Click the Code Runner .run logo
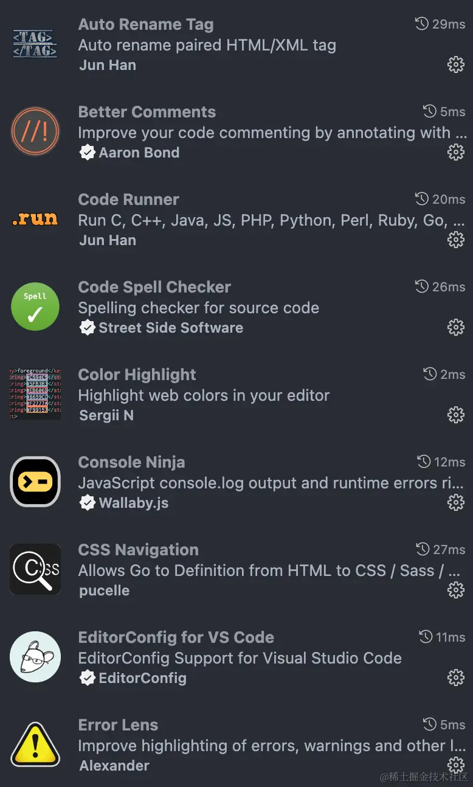The height and width of the screenshot is (787, 473). pyautogui.click(x=35, y=219)
